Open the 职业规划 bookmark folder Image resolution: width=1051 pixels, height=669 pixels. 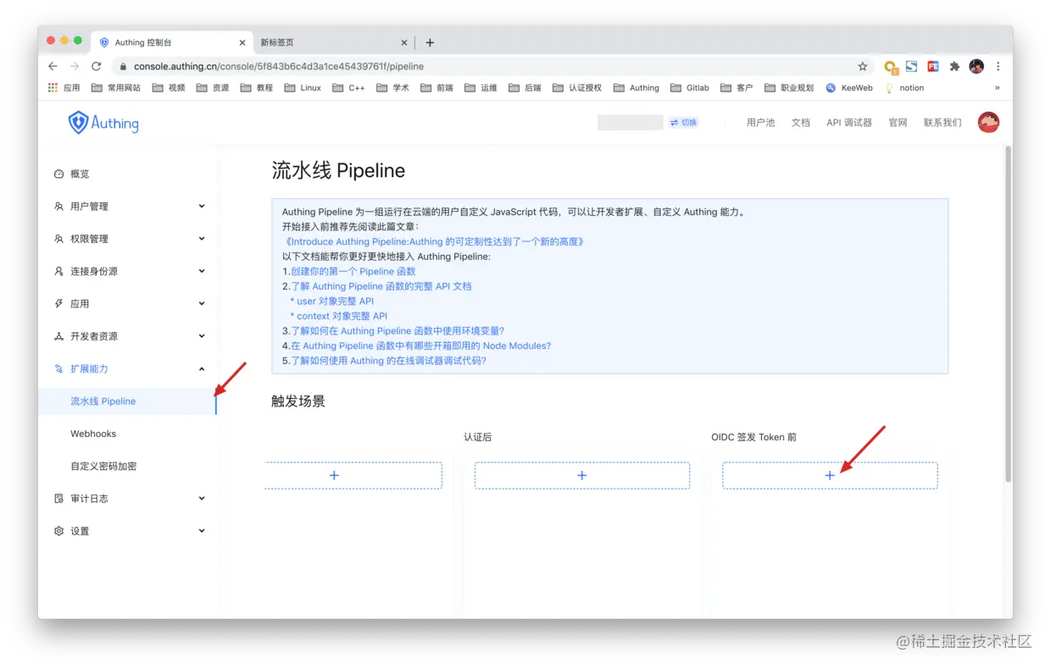pos(789,88)
